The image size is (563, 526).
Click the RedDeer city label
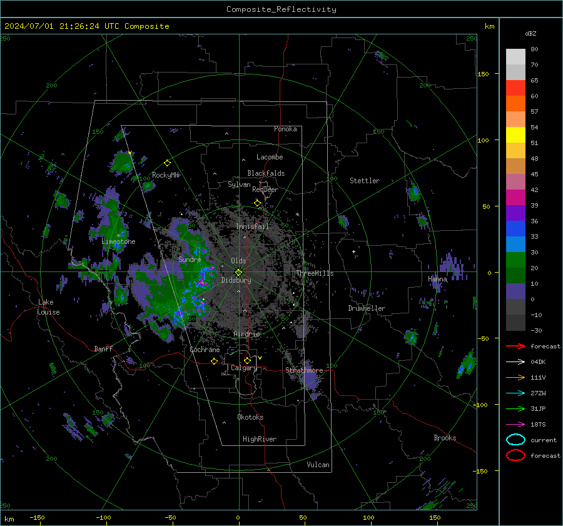[265, 190]
